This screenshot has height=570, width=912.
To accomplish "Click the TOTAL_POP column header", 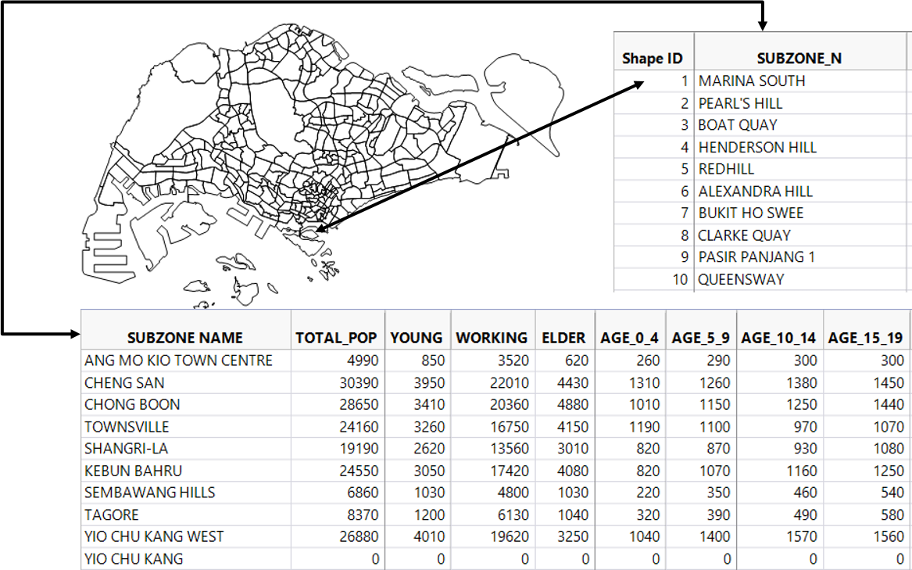I will [338, 330].
